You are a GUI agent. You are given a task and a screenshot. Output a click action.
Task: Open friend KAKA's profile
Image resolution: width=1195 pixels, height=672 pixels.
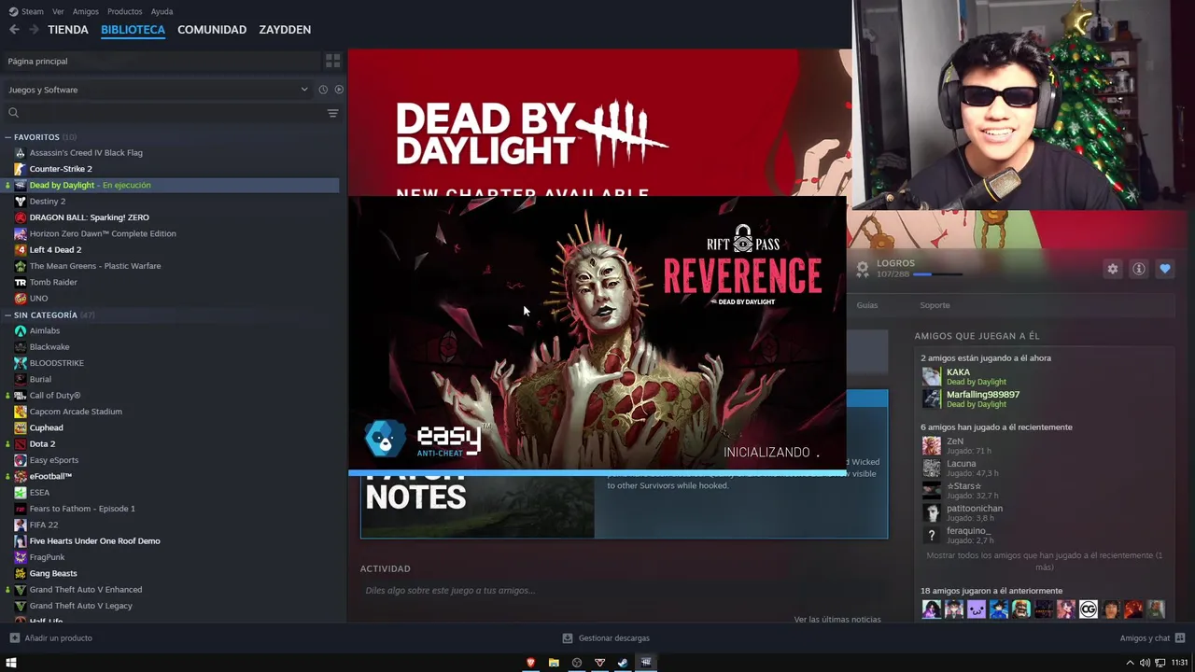[x=958, y=372]
